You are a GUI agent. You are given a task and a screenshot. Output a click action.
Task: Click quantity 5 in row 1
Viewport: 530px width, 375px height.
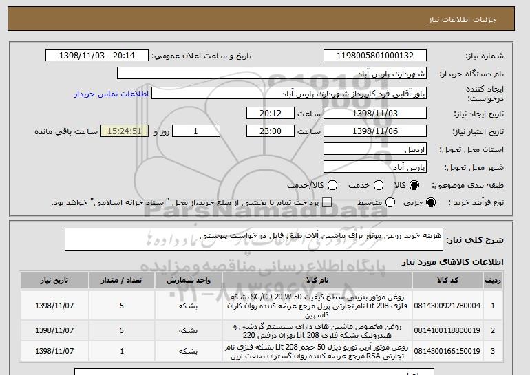[122, 306]
